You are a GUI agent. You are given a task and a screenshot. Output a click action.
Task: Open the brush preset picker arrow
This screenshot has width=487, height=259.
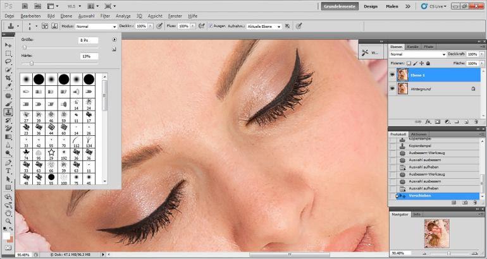[36, 27]
